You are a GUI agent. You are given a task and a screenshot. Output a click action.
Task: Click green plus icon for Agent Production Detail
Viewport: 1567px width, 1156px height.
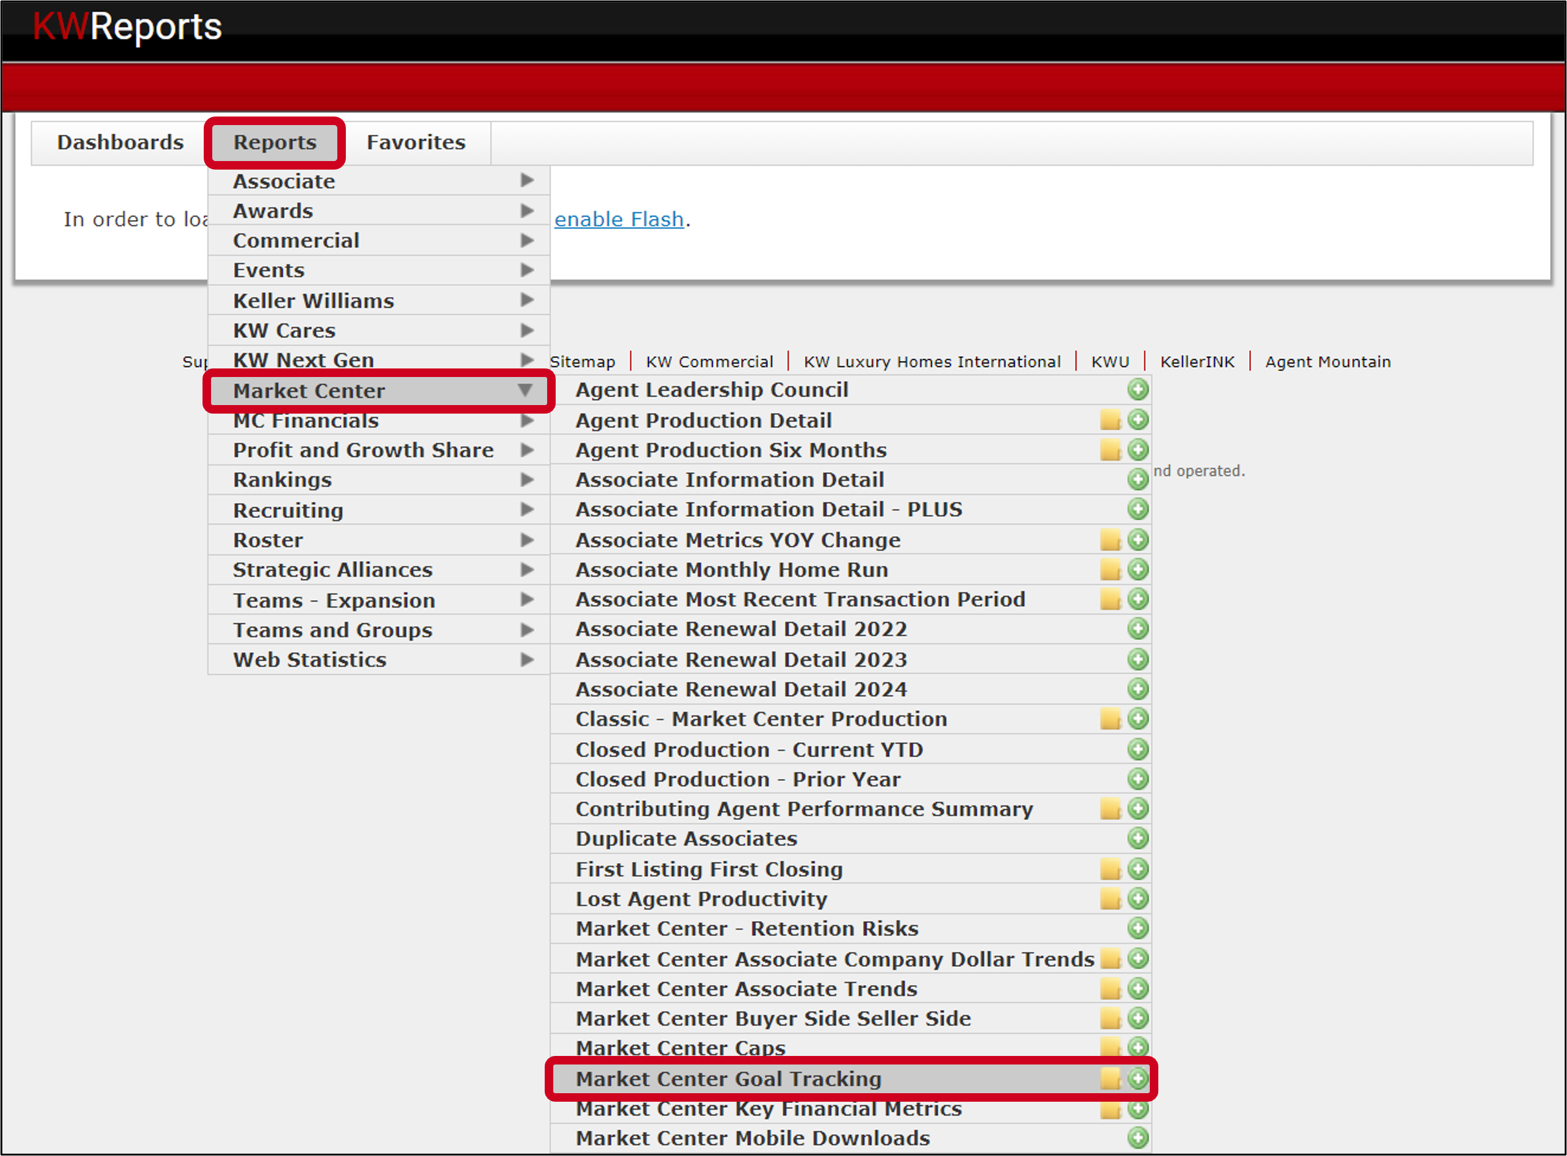click(1138, 420)
